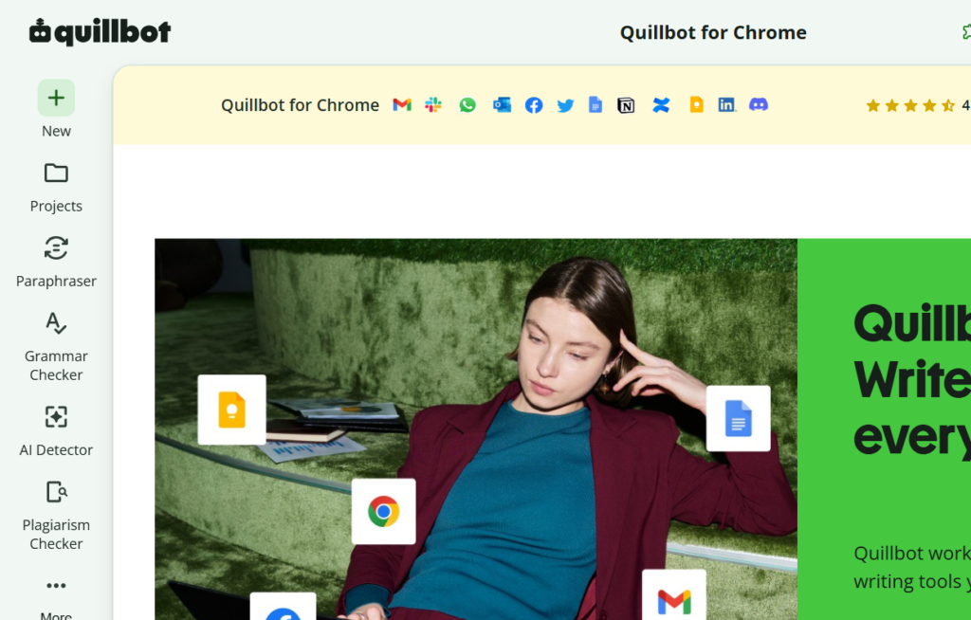The width and height of the screenshot is (971, 620).
Task: Click the Google Docs icon in banner
Action: tap(595, 104)
